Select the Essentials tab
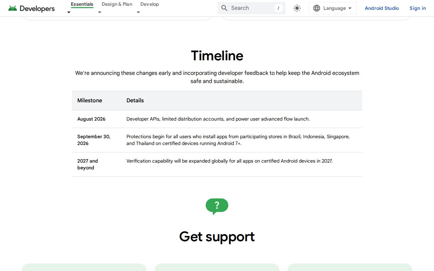Viewport: 434px width, 271px height. pos(82,4)
